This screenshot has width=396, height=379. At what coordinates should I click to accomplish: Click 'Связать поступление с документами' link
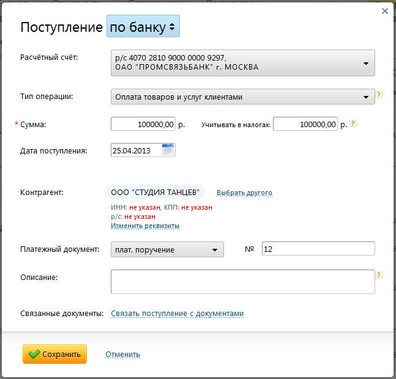177,314
